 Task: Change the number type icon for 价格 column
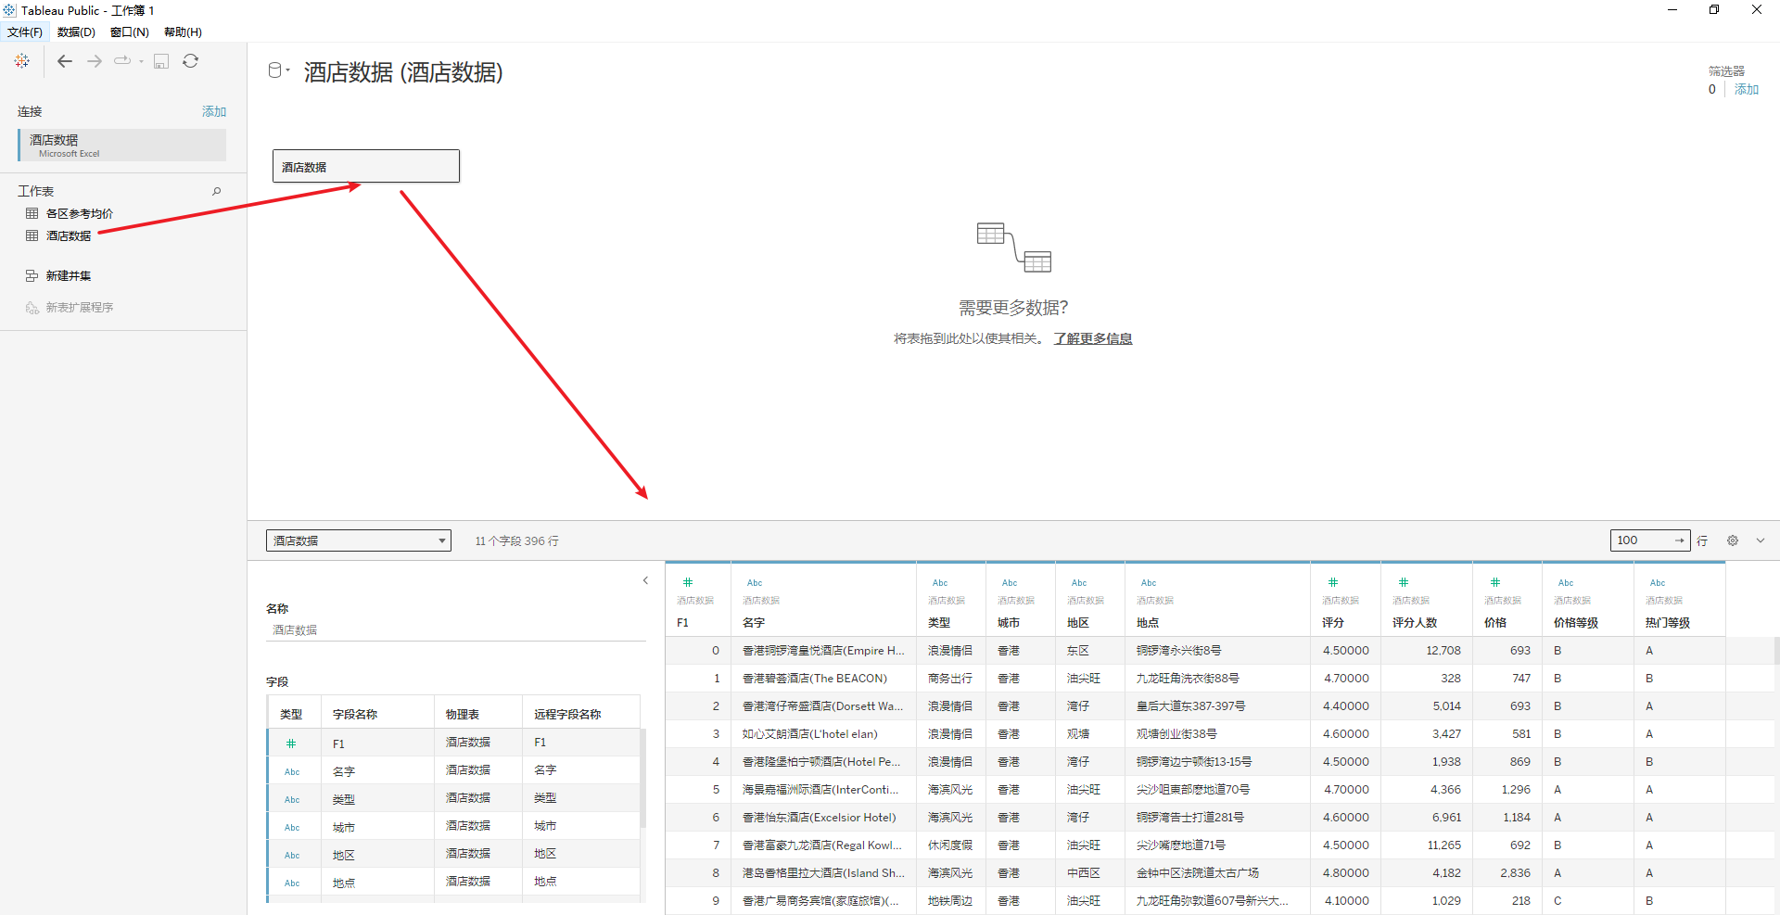pos(1495,582)
